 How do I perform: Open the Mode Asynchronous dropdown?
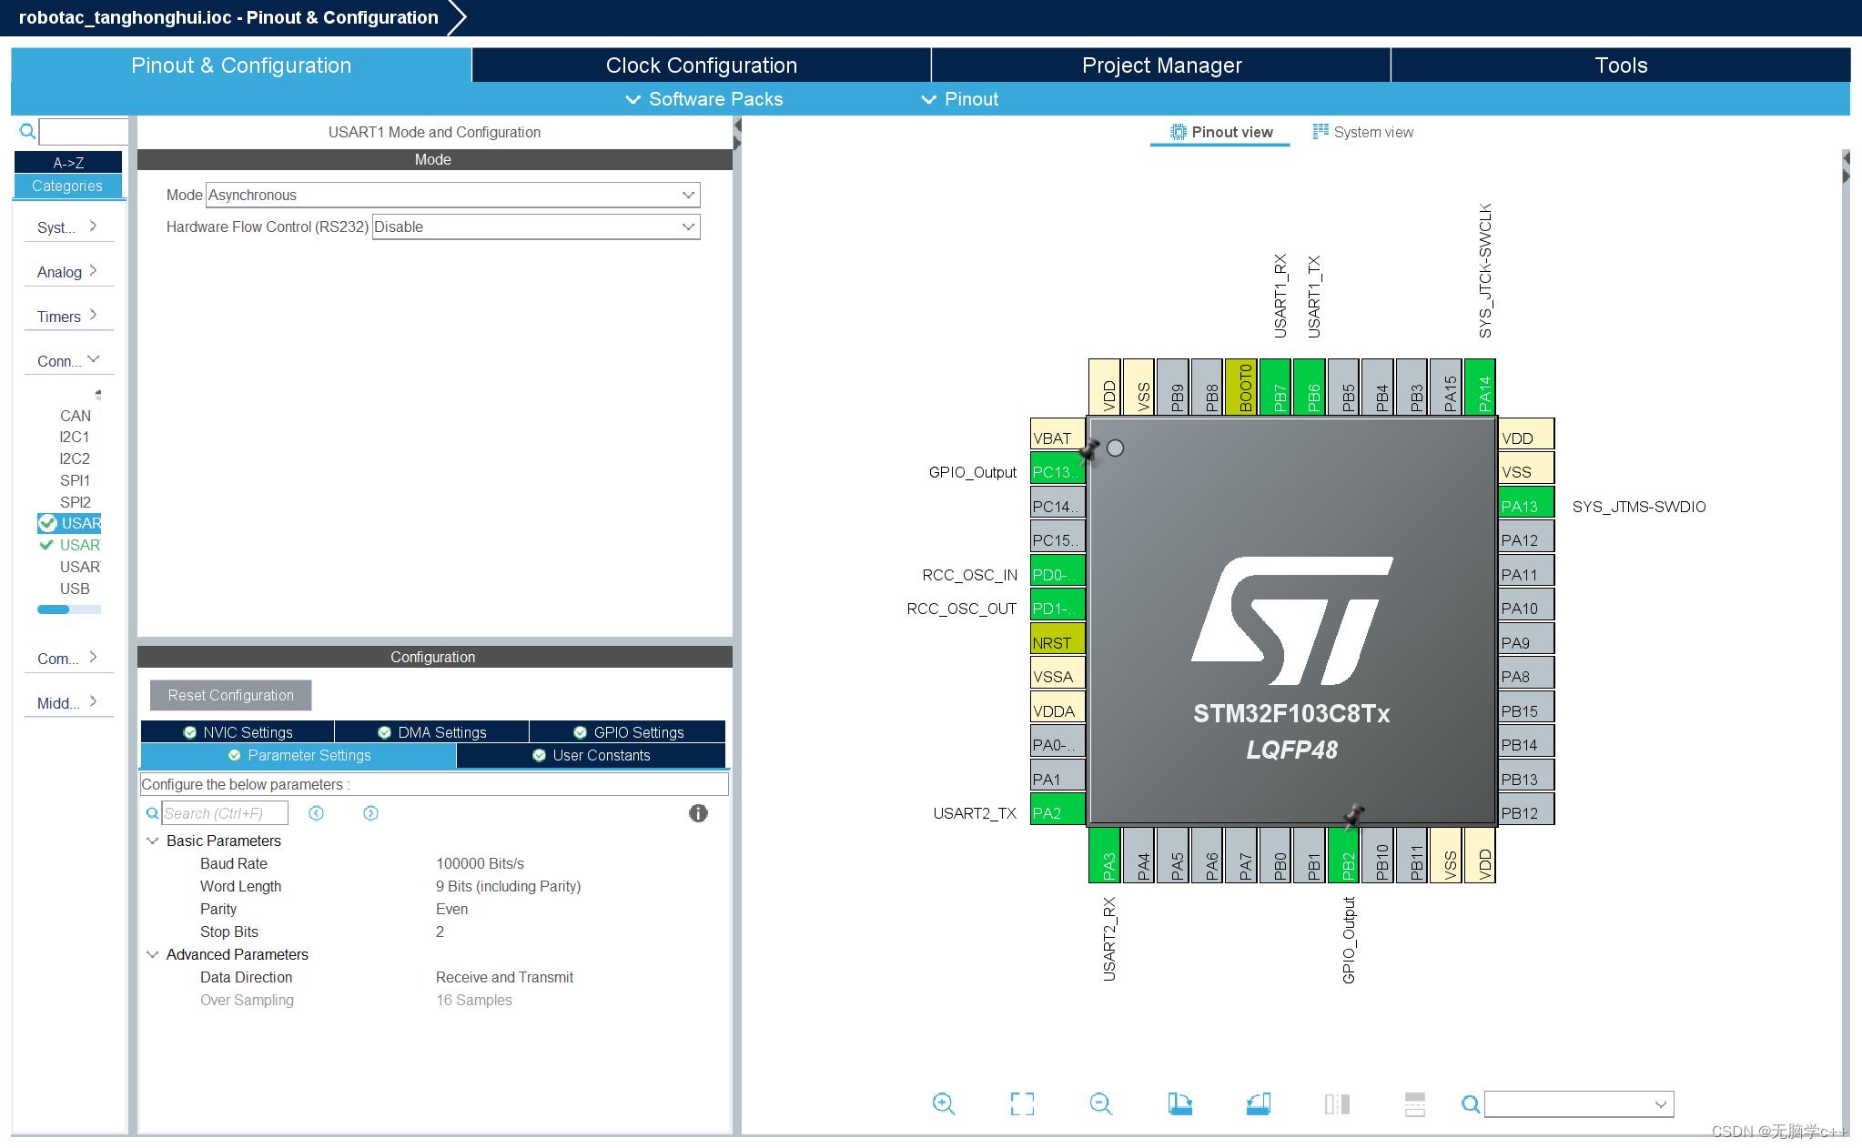pyautogui.click(x=452, y=195)
